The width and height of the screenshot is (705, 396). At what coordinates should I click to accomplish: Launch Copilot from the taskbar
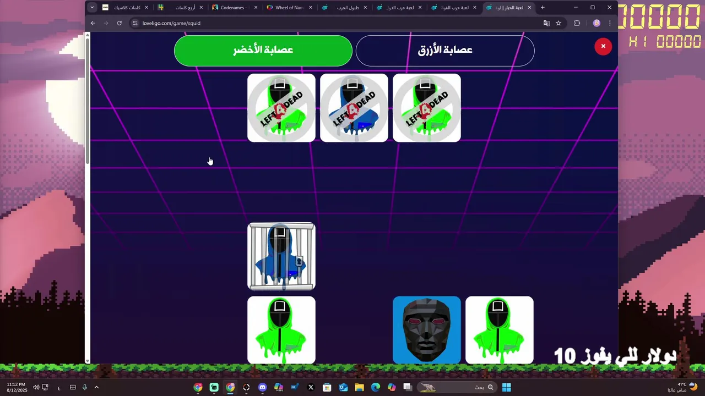tap(392, 387)
